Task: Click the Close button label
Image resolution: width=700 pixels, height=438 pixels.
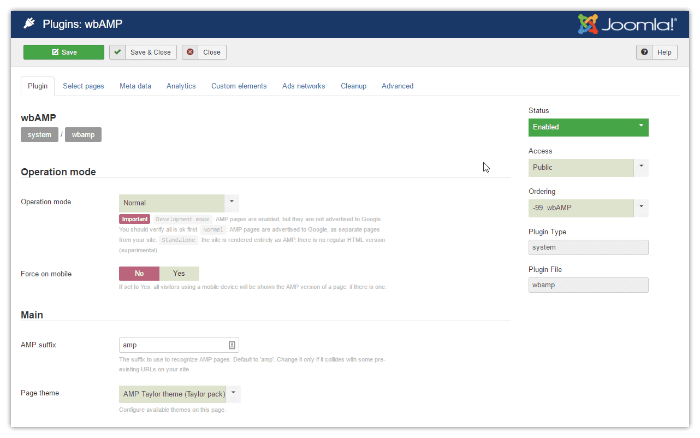Action: [212, 52]
